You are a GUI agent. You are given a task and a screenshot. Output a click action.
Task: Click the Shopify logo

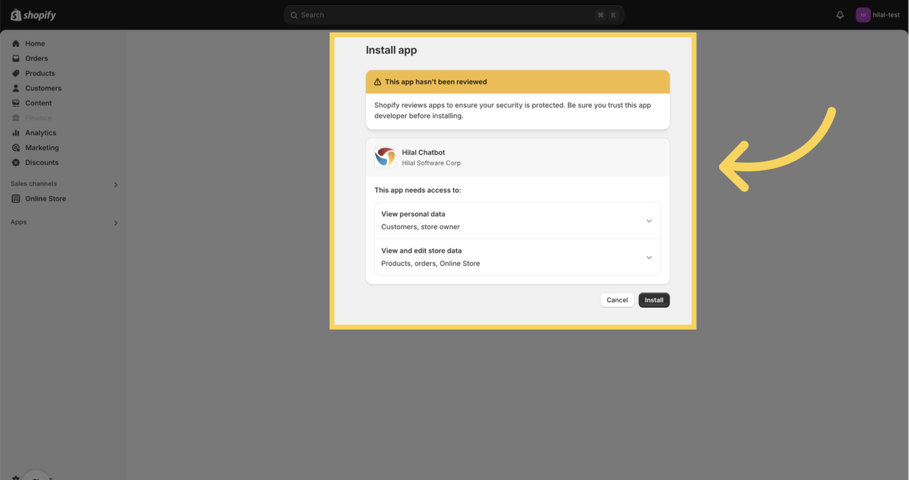pyautogui.click(x=33, y=15)
